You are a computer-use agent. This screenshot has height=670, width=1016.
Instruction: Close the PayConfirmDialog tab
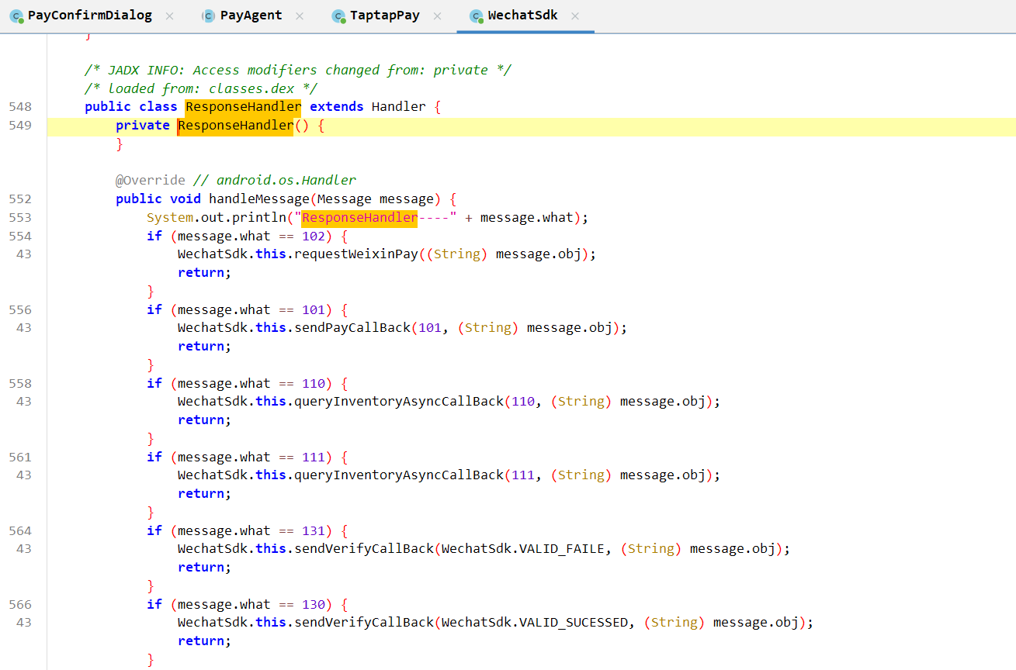click(171, 16)
